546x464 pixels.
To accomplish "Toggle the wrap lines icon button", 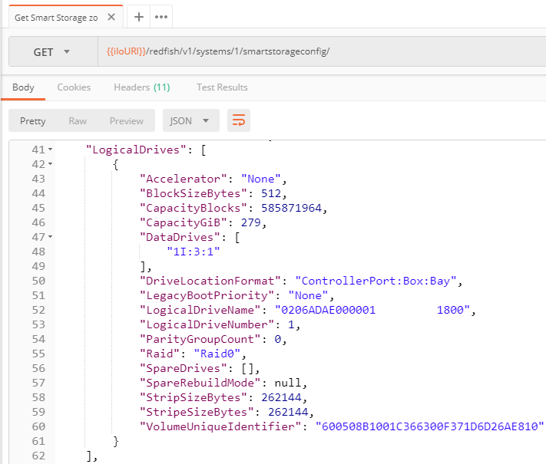I will [239, 120].
